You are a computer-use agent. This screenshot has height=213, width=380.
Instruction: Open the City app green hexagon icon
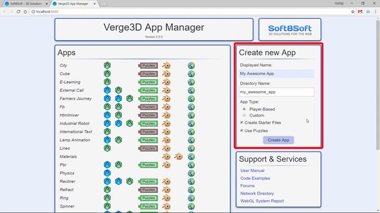(107, 65)
